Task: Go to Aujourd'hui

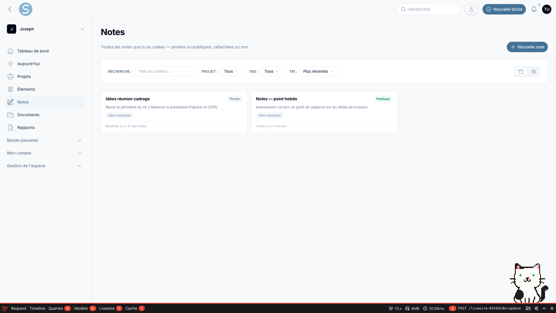Action: (45, 64)
